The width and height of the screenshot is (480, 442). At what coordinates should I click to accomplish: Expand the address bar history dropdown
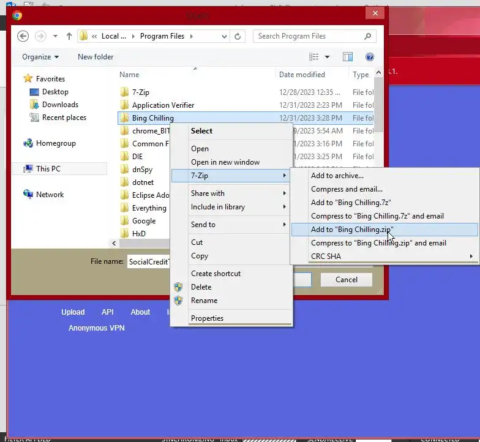[224, 37]
